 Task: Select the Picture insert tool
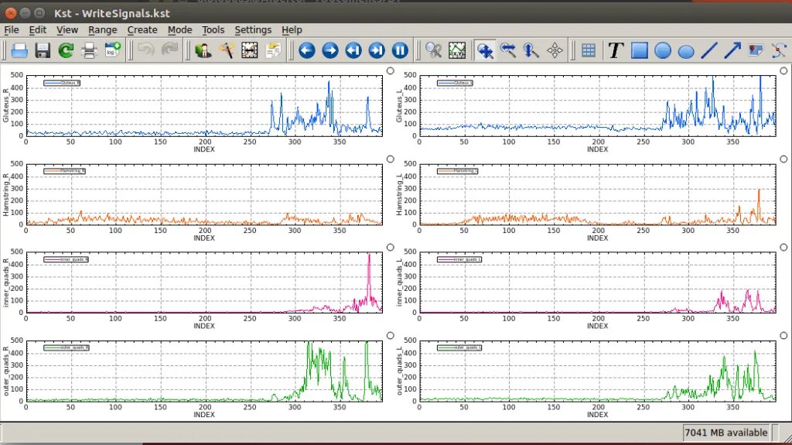point(756,50)
